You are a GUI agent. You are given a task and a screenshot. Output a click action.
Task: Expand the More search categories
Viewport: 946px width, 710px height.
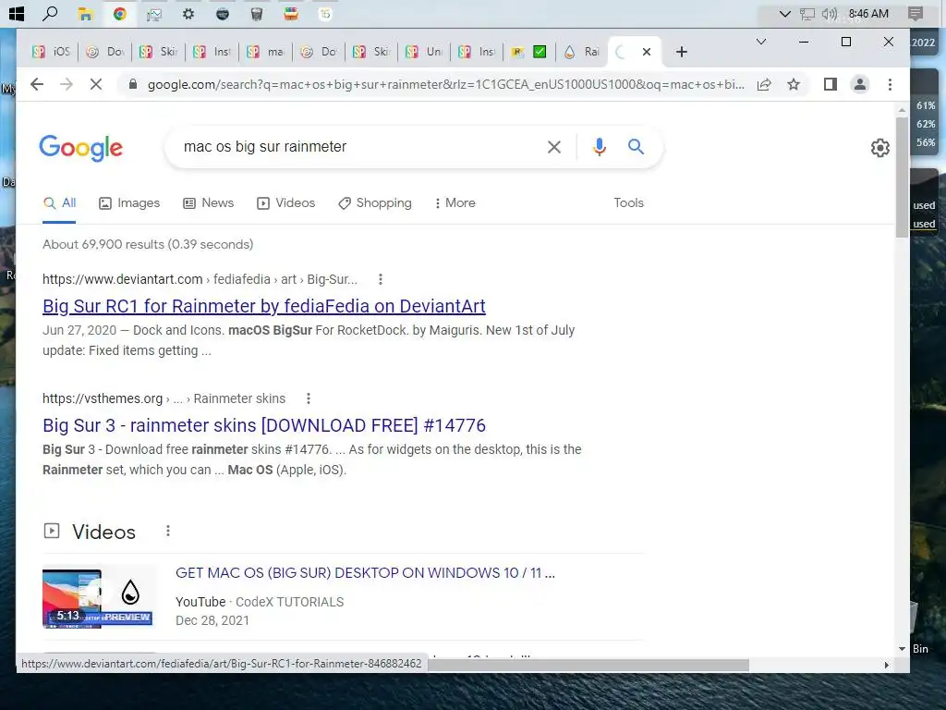click(455, 203)
